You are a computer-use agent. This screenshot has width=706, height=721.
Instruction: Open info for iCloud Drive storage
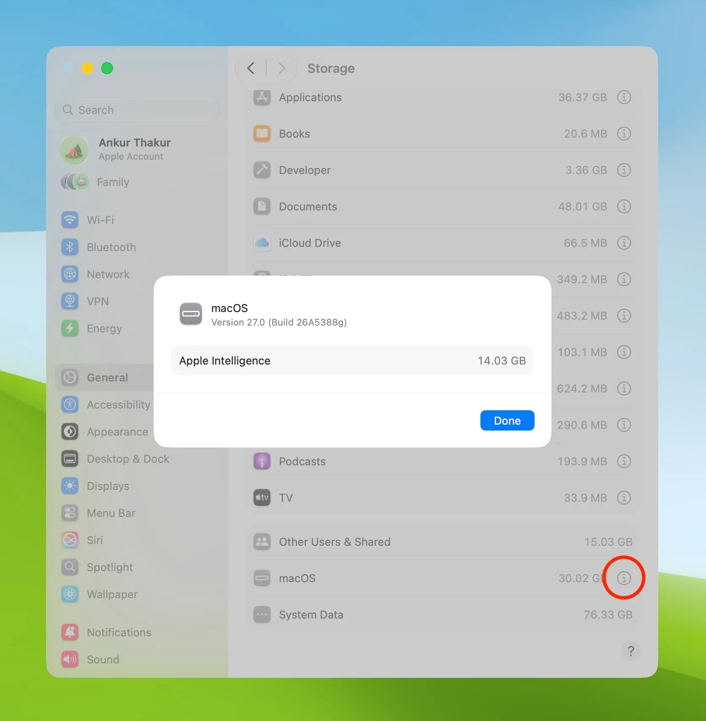click(x=624, y=243)
